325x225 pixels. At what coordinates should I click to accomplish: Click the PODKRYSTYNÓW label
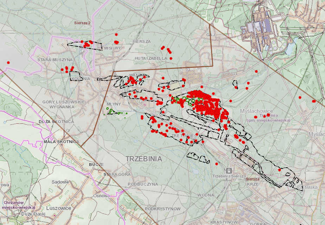[163, 209]
